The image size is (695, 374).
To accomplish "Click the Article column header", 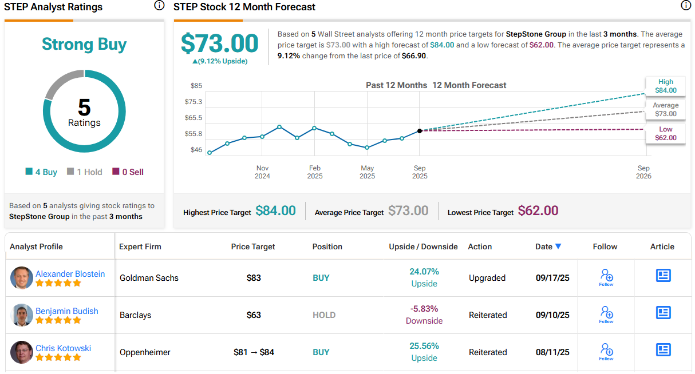I will pos(662,246).
